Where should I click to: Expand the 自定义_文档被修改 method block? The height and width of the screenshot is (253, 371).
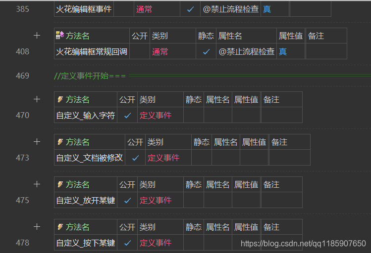[37, 142]
